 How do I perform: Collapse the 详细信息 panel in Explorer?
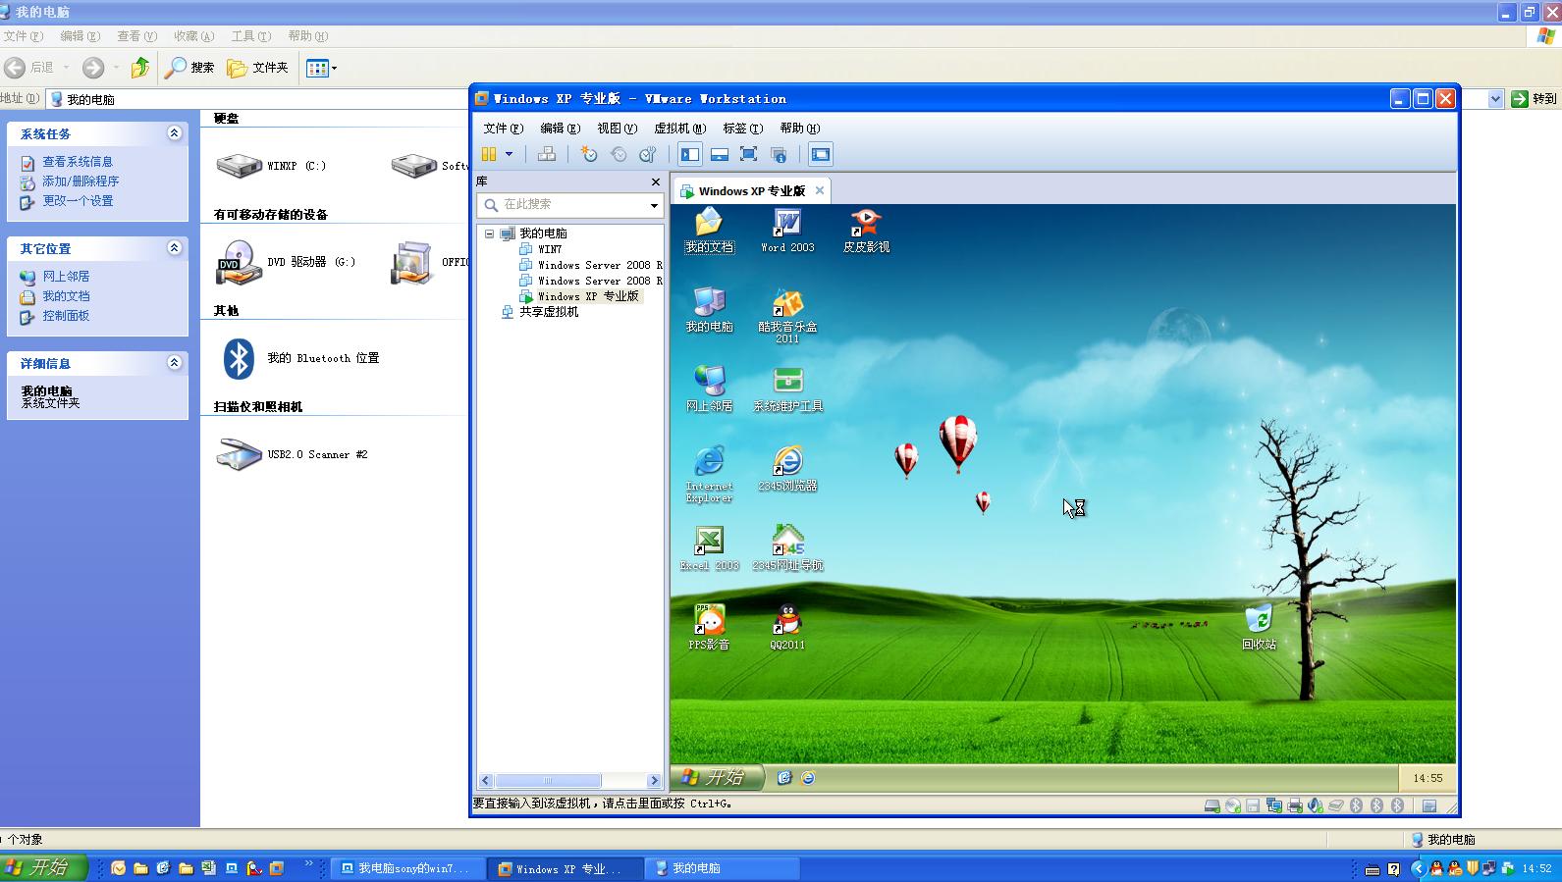click(174, 363)
